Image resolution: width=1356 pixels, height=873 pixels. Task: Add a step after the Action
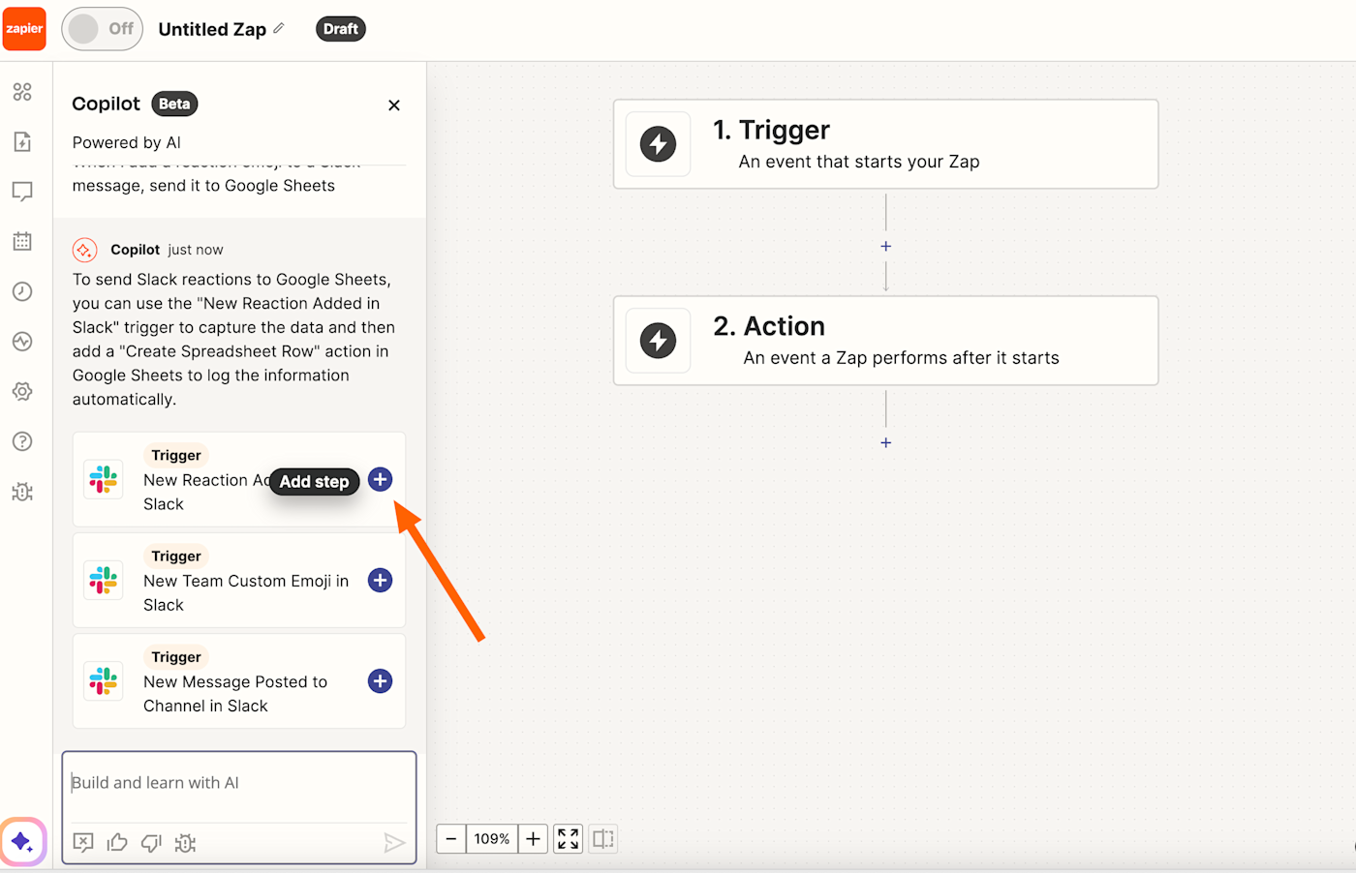(x=885, y=442)
